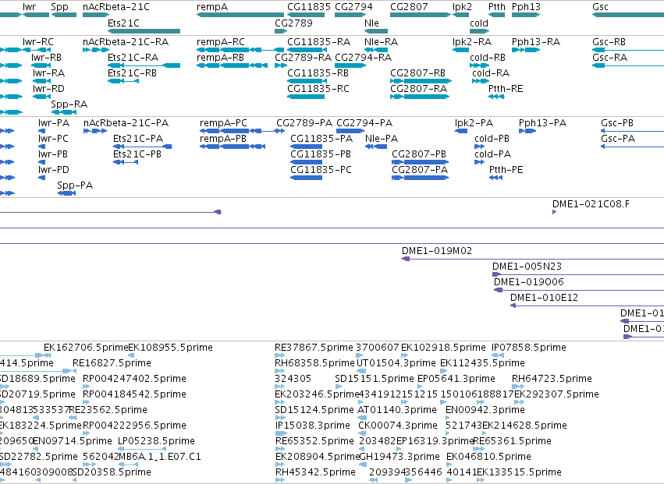Select EST RP004247402.5prime
Viewport: 664px width, 484px height.
135,379
